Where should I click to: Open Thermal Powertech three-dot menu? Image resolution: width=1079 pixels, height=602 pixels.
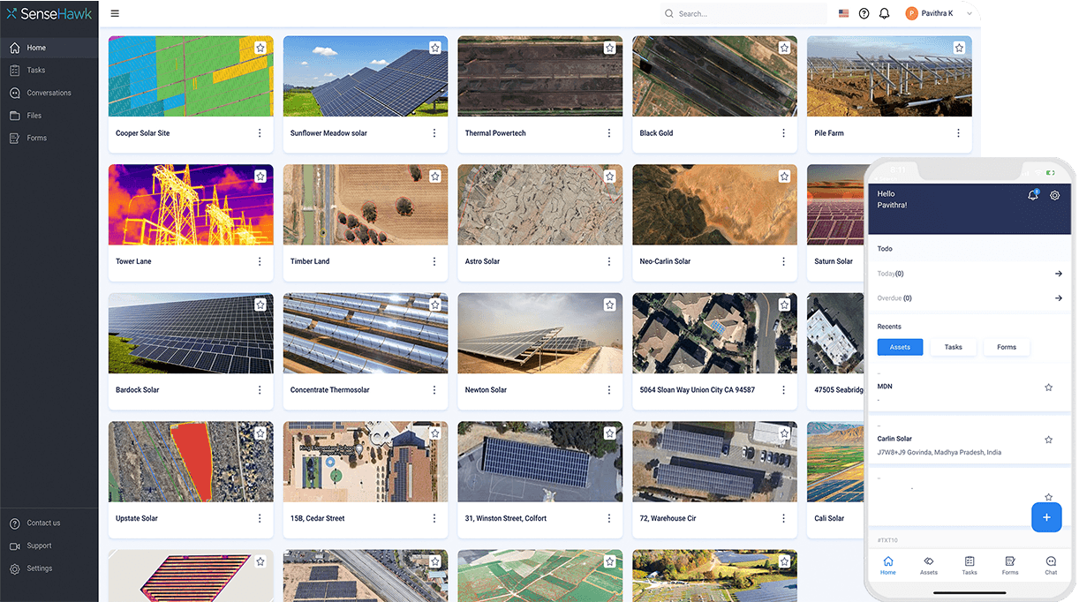[x=609, y=133]
